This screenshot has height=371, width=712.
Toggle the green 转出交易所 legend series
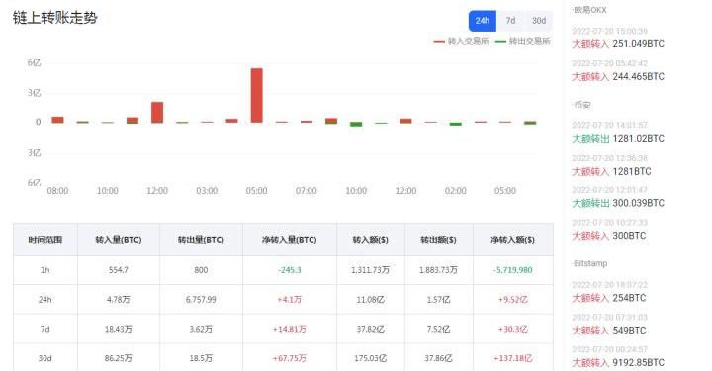523,41
